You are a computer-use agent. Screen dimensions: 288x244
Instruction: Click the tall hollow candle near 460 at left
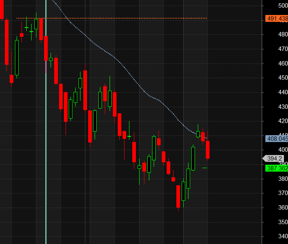tap(17, 57)
